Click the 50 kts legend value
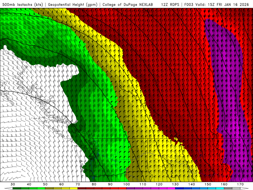The image size is (253, 190). point(45,184)
